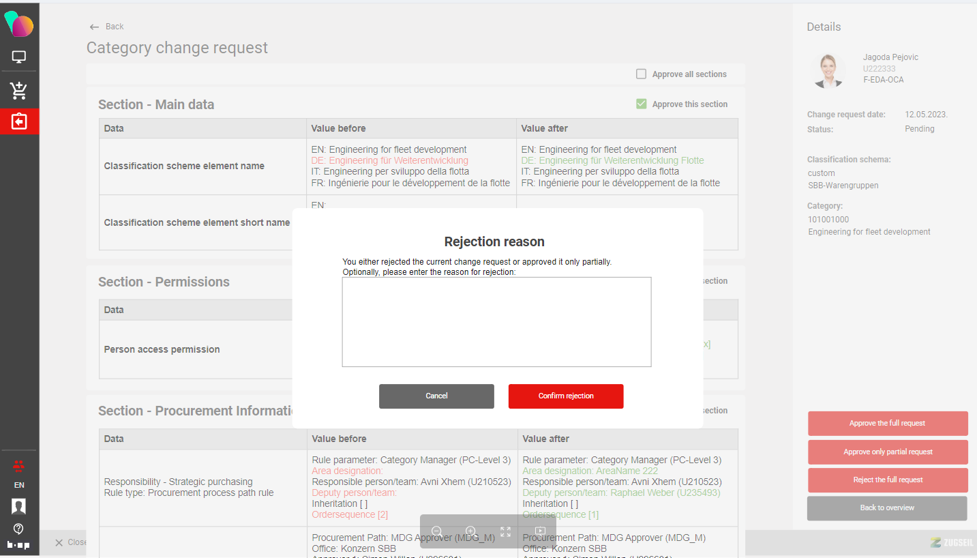The width and height of the screenshot is (977, 558).
Task: Click the Back to overview button
Action: tap(886, 508)
